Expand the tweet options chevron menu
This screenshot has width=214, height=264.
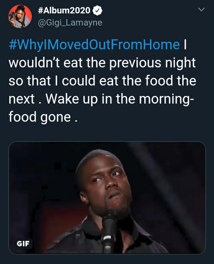(201, 10)
